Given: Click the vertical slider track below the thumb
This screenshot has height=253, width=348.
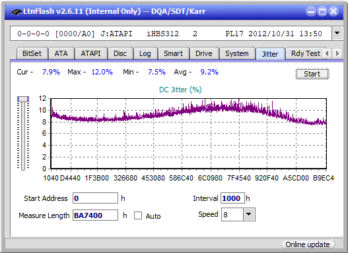Looking at the screenshot, I should [x=23, y=136].
